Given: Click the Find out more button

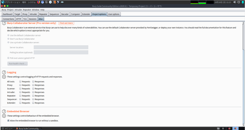Looking at the screenshot, I should coord(66,23).
